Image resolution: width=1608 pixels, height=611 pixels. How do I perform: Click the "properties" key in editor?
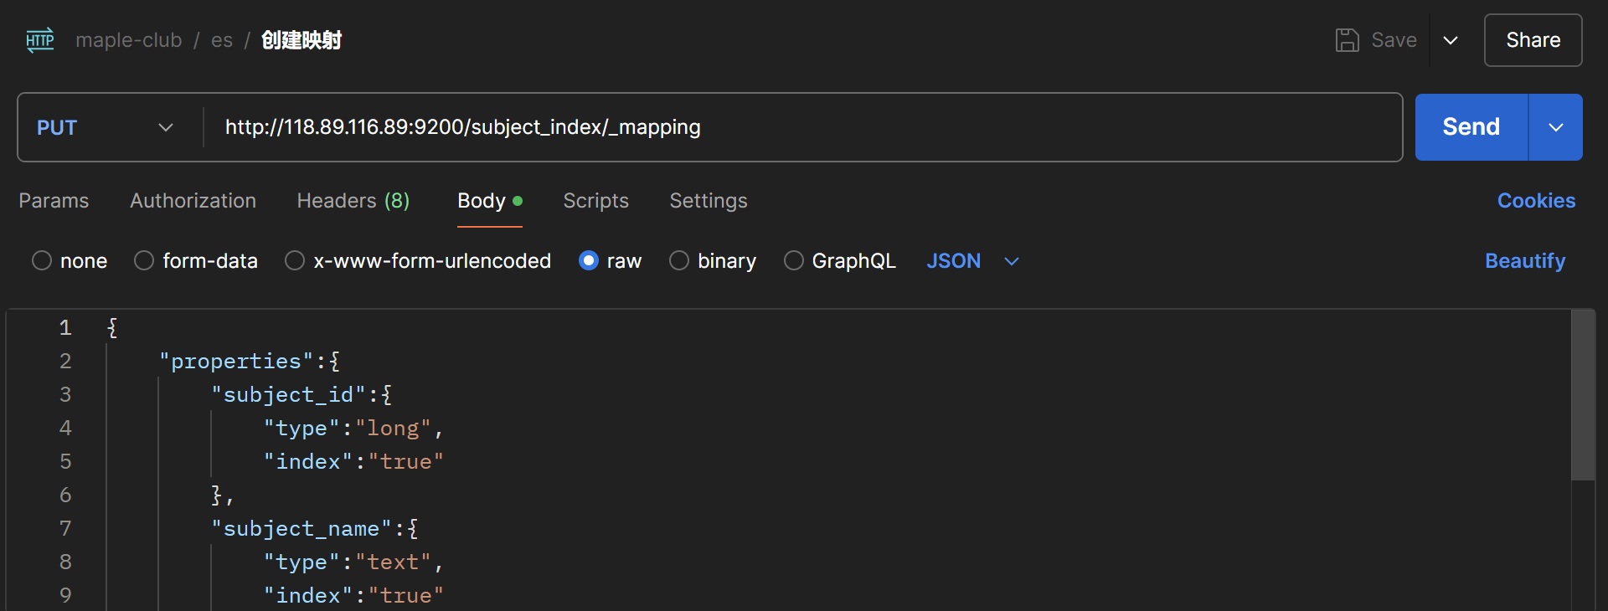coord(236,362)
